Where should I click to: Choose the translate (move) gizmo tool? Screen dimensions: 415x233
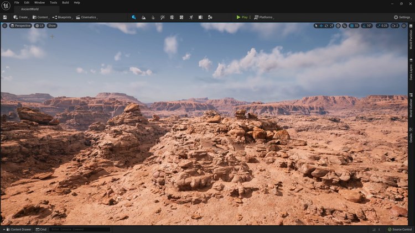tap(321, 25)
